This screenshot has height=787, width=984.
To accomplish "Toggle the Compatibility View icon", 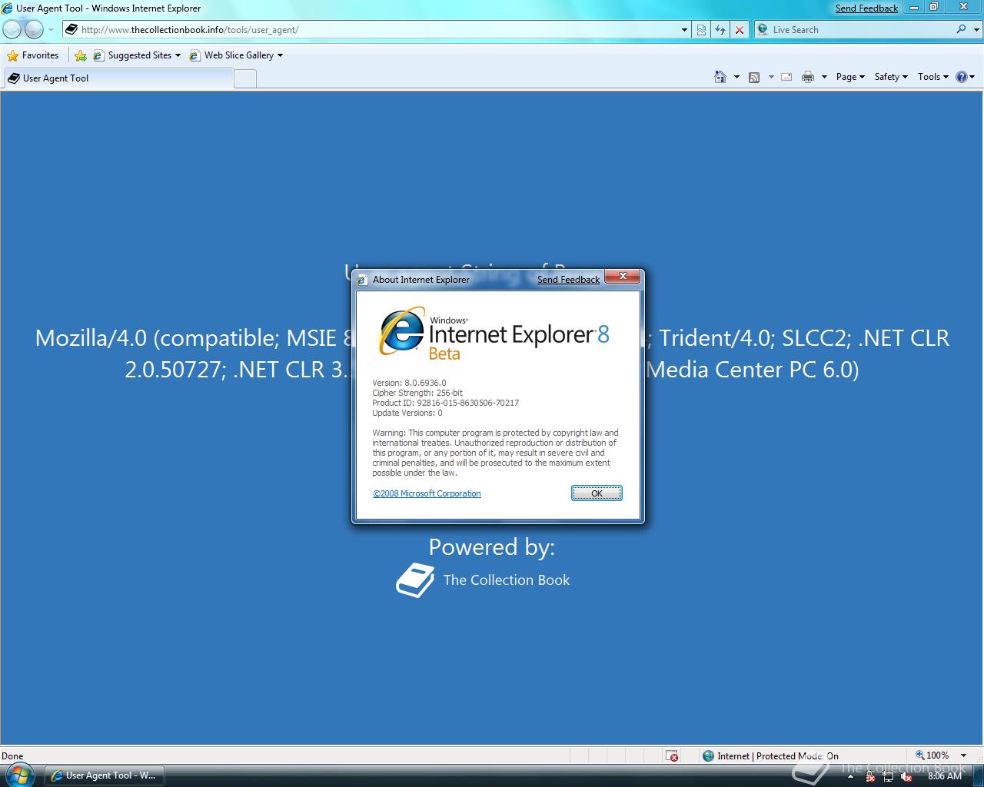I will point(701,30).
